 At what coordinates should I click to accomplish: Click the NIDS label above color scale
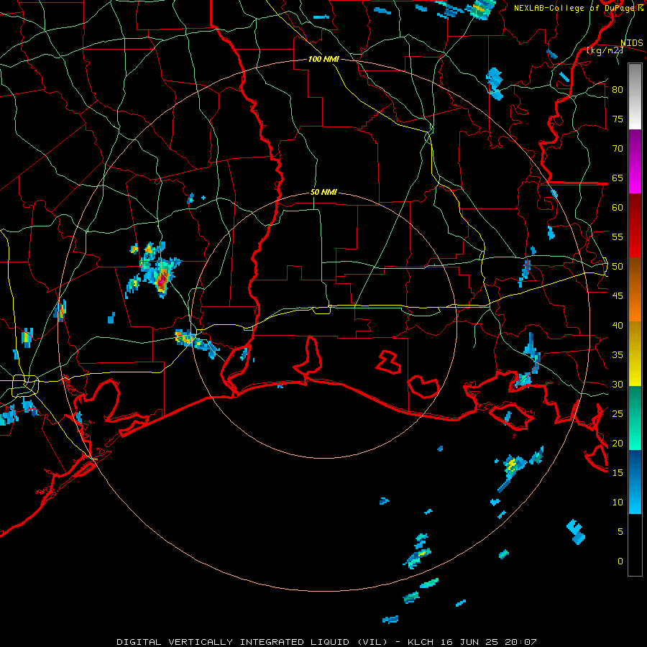[x=632, y=43]
